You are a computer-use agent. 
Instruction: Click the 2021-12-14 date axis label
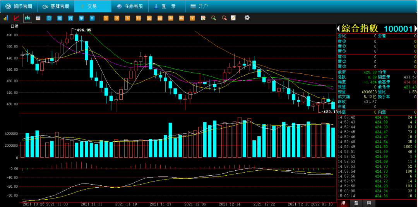pyautogui.click(x=229, y=204)
